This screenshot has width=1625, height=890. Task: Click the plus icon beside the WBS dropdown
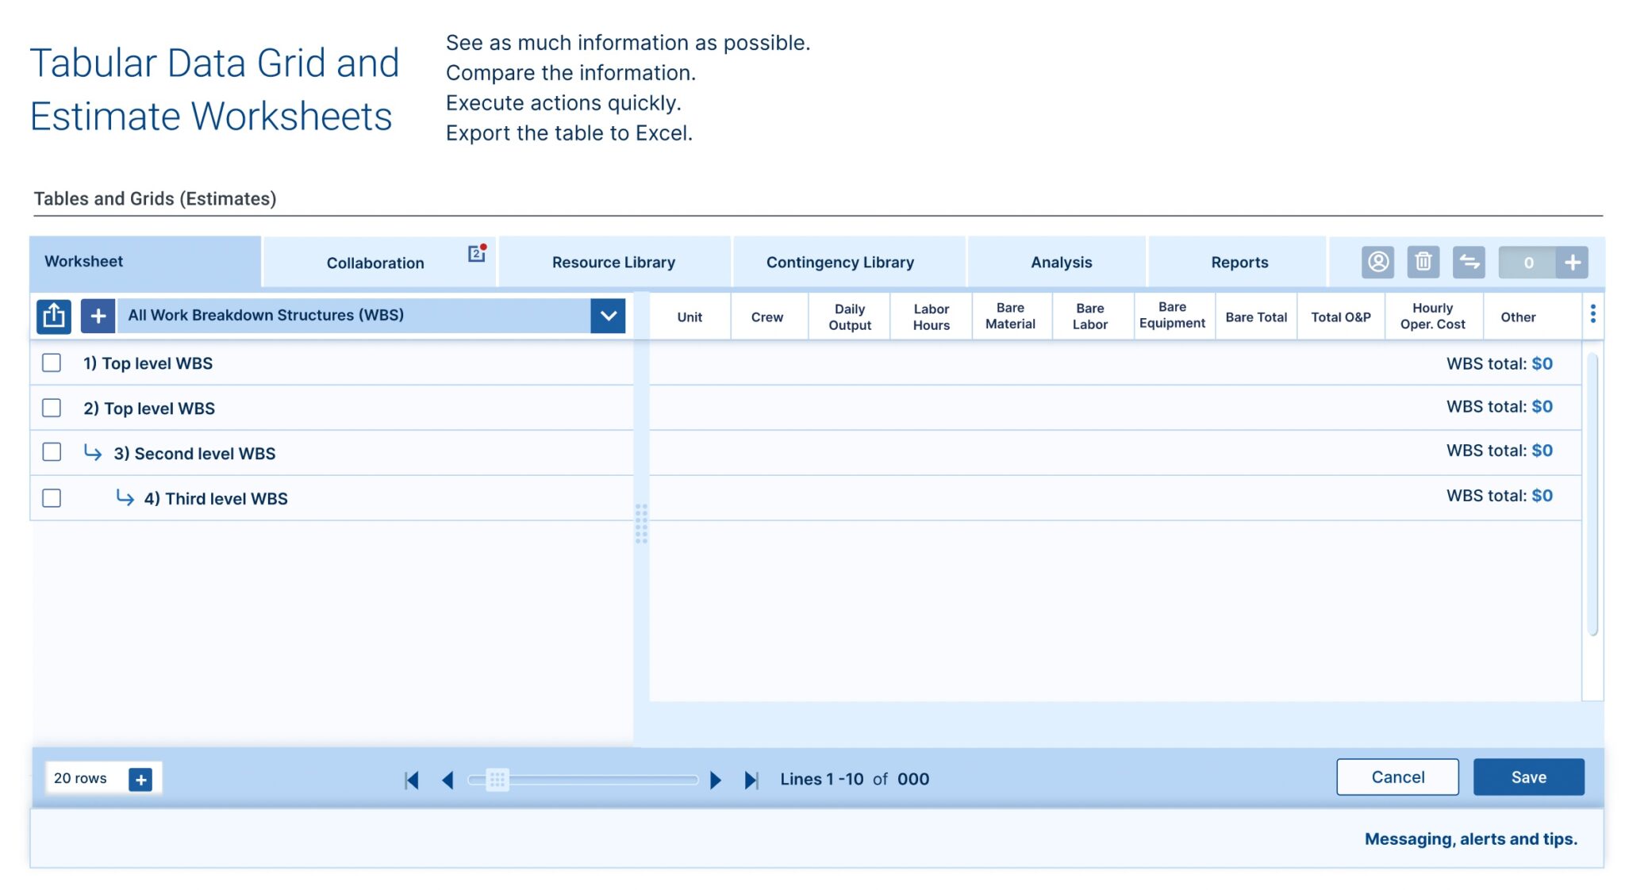98,316
